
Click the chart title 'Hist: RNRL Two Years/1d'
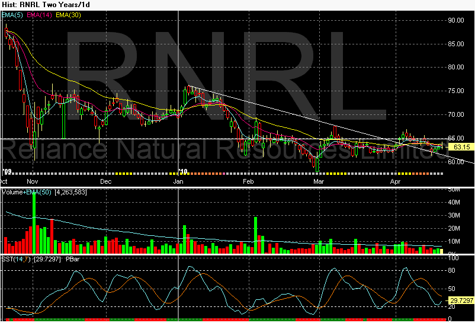click(46, 5)
